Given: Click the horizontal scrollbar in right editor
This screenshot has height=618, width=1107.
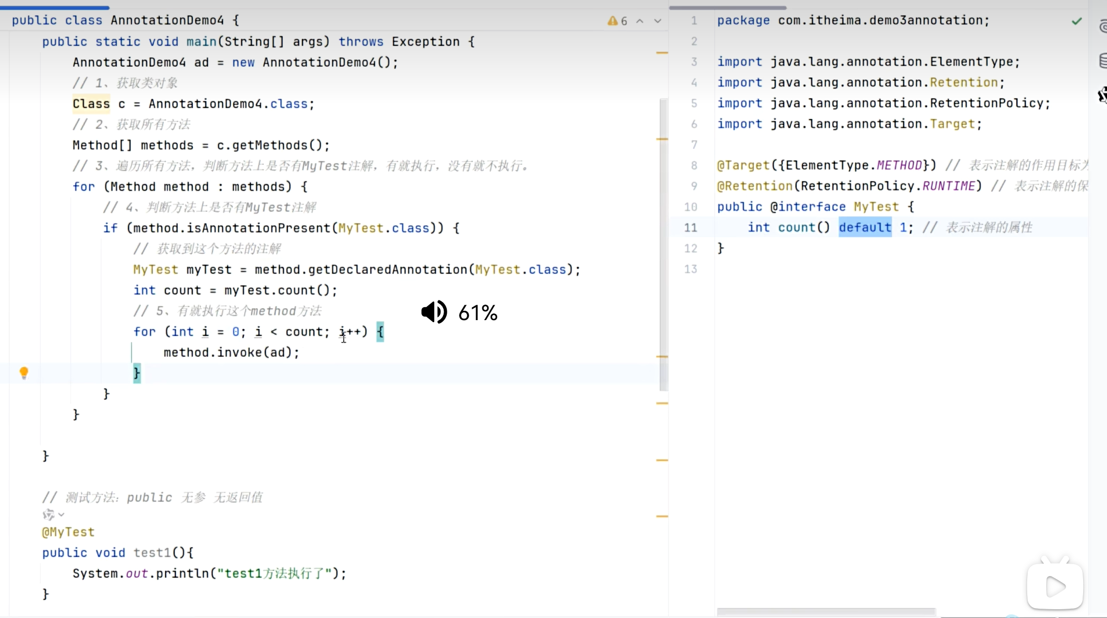Looking at the screenshot, I should click(x=826, y=612).
